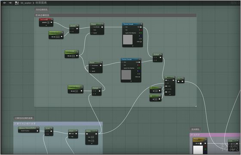Click the Power node's Base input pin
Viewport: 241px width, 155px height.
coord(70,134)
